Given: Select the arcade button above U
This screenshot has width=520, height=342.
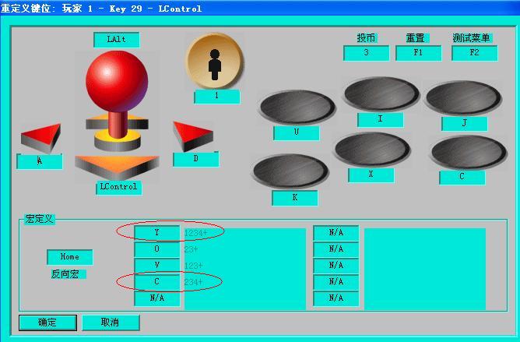Looking at the screenshot, I should [x=296, y=107].
